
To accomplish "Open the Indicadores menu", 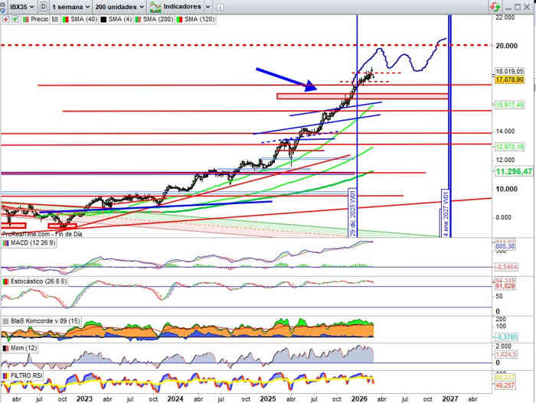I will click(x=178, y=6).
